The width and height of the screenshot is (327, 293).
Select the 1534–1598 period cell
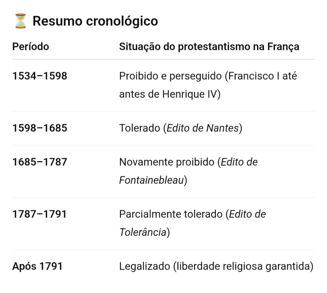click(40, 76)
